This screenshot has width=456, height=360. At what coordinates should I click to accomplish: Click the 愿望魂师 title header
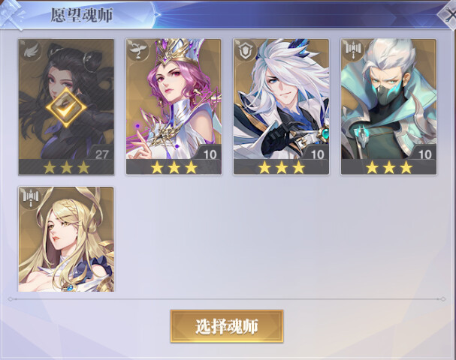coord(82,15)
